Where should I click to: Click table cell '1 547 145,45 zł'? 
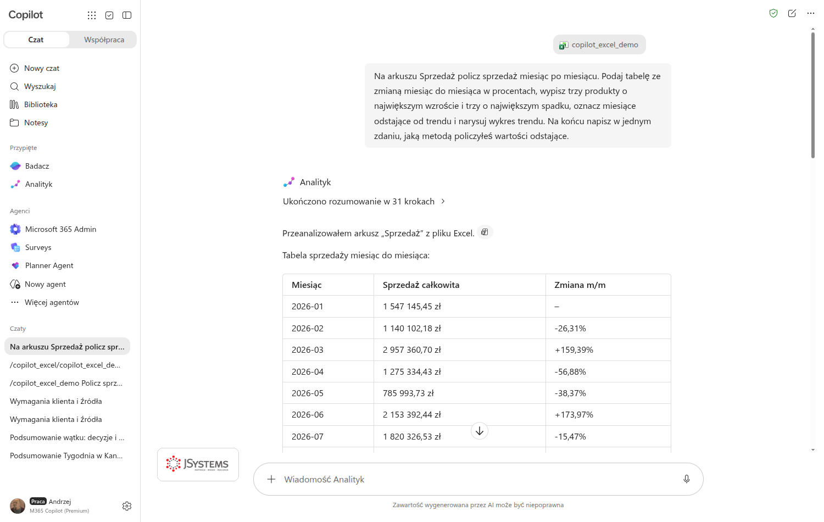coord(460,307)
